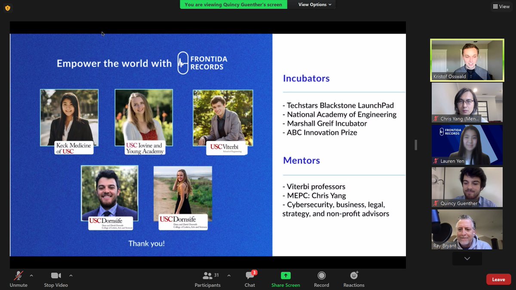Image resolution: width=516 pixels, height=290 pixels.
Task: Show more participants with down chevron
Action: click(x=467, y=259)
